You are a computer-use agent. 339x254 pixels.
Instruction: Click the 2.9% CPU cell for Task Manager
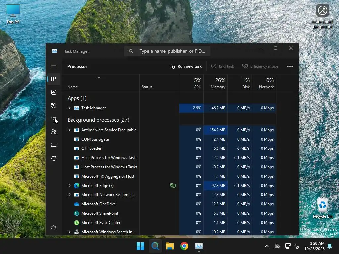point(191,108)
